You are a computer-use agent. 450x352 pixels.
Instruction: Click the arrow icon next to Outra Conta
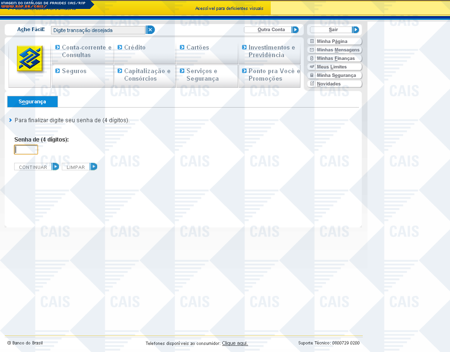pos(295,30)
